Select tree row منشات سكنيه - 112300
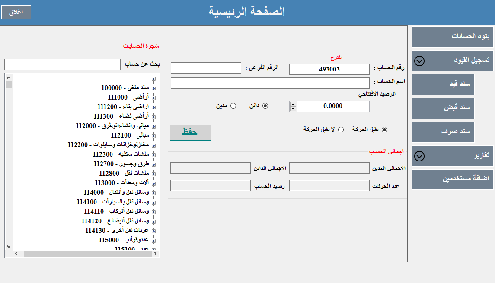 click(x=121, y=154)
